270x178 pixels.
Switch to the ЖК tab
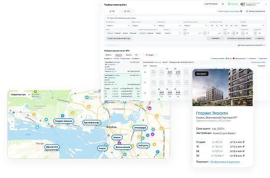point(112,11)
